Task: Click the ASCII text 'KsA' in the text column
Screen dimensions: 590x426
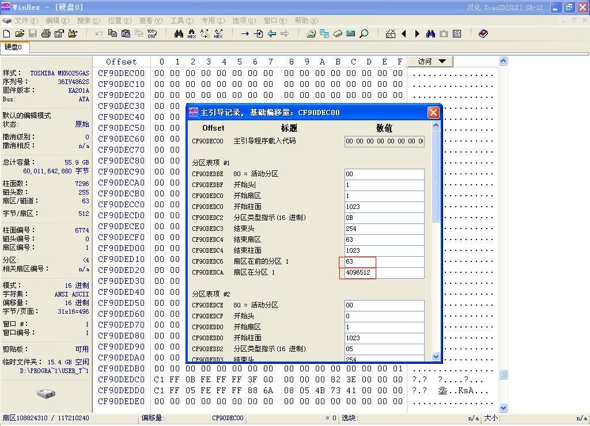Action: point(466,391)
